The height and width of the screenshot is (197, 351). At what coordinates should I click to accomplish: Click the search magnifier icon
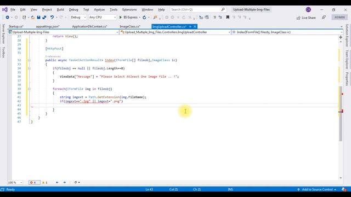[x=223, y=10]
